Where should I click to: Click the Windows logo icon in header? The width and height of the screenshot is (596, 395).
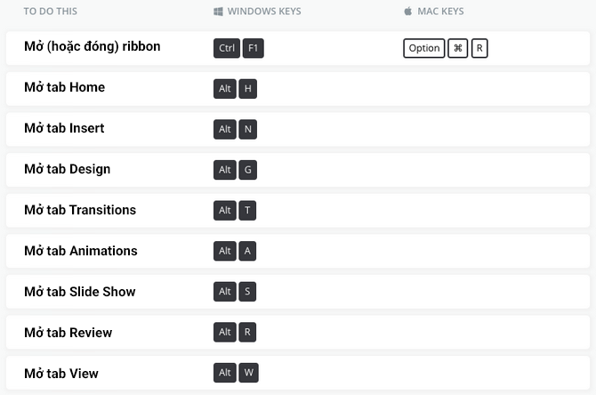coord(218,12)
